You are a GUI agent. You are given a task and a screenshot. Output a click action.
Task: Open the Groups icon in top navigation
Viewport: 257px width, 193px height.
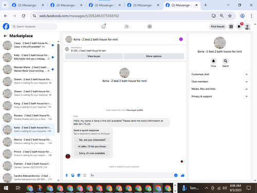(x=150, y=26)
